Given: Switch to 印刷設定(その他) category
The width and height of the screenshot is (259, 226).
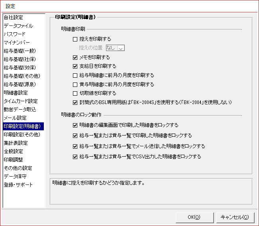Looking at the screenshot, I should click(22, 135).
